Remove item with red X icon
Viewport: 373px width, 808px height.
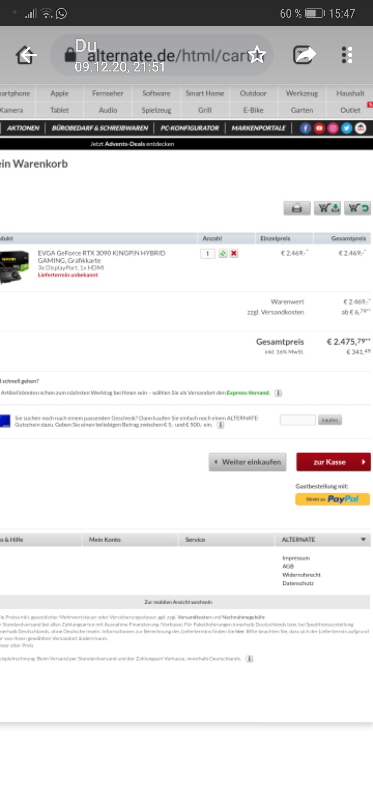233,254
